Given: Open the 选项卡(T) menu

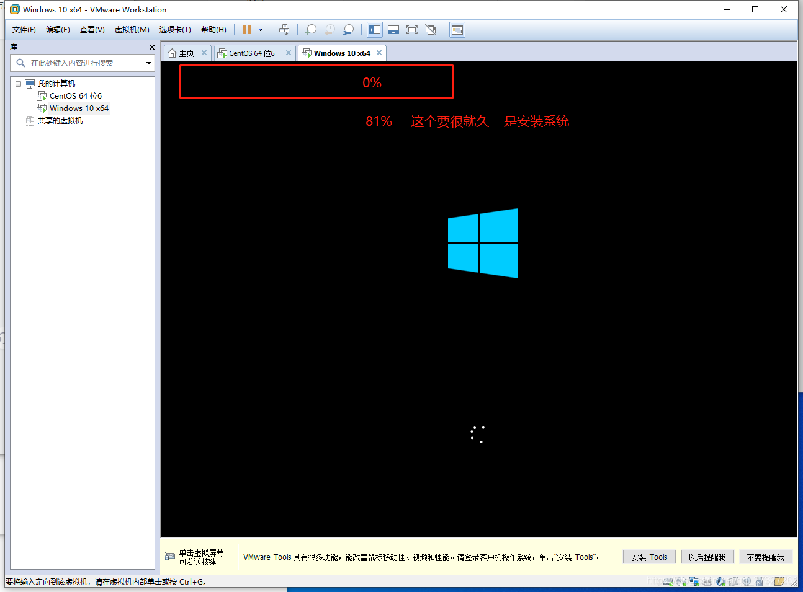Looking at the screenshot, I should click(x=175, y=30).
